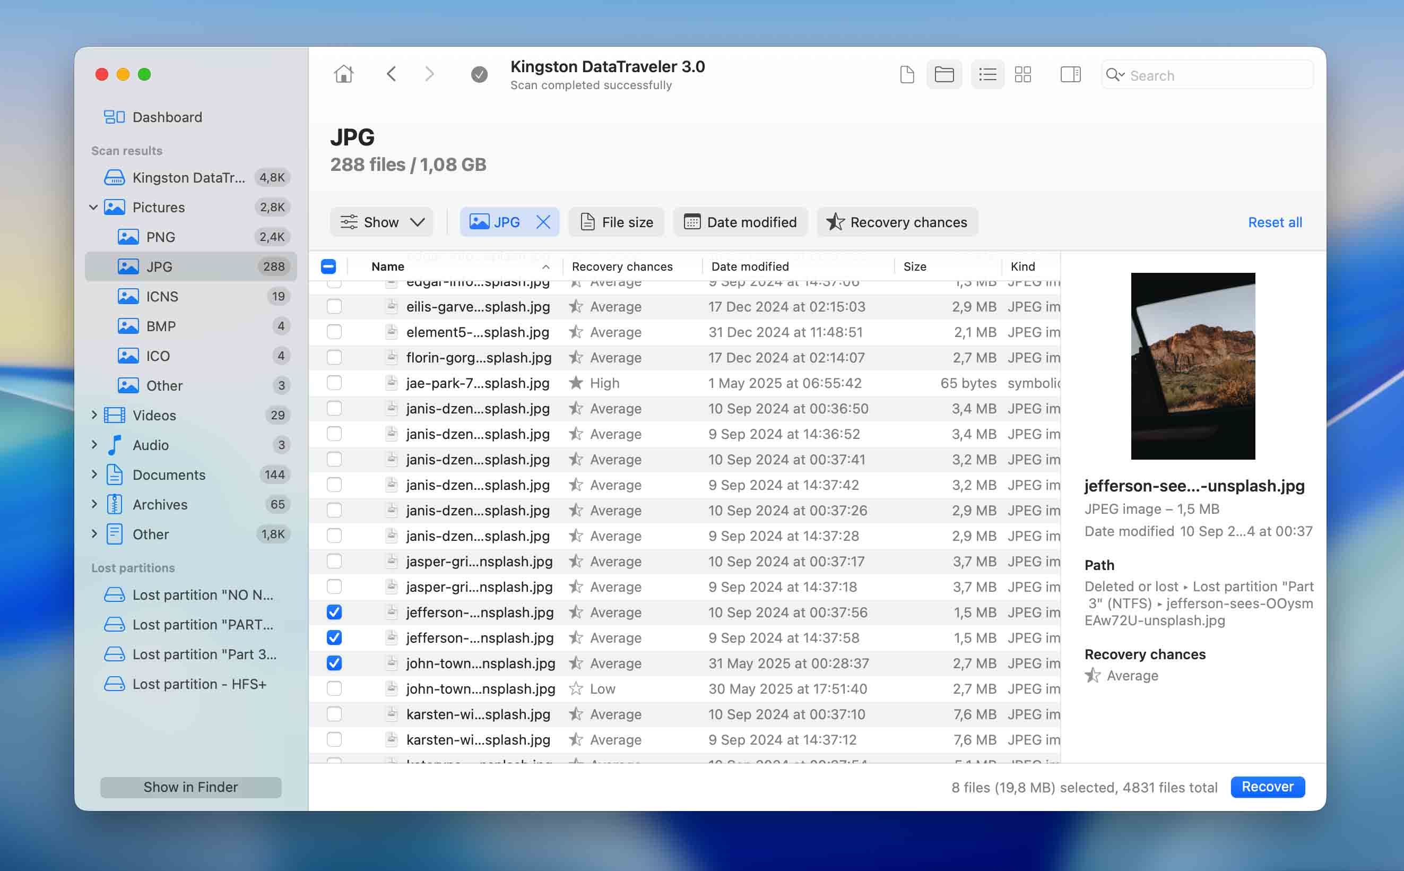Open the Show dropdown filter
This screenshot has width=1404, height=871.
click(x=382, y=222)
